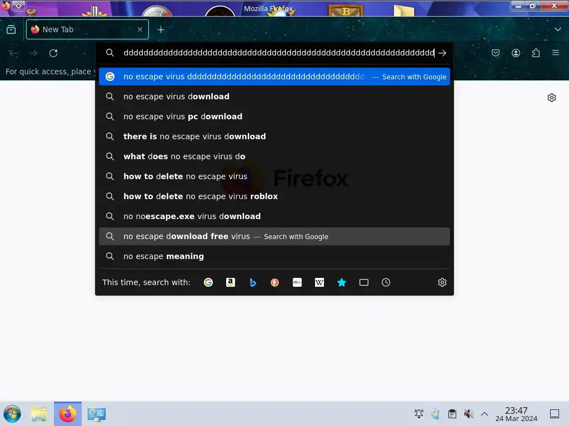This screenshot has height=426, width=569.
Task: Choose 'no noescape.exe virus download' suggestion
Action: pyautogui.click(x=274, y=216)
